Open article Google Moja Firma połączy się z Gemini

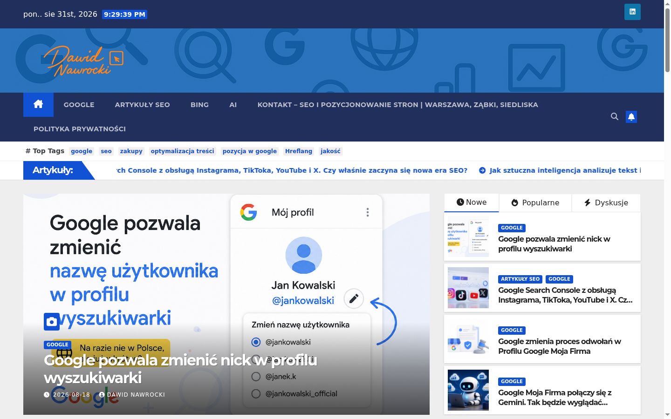pos(555,398)
